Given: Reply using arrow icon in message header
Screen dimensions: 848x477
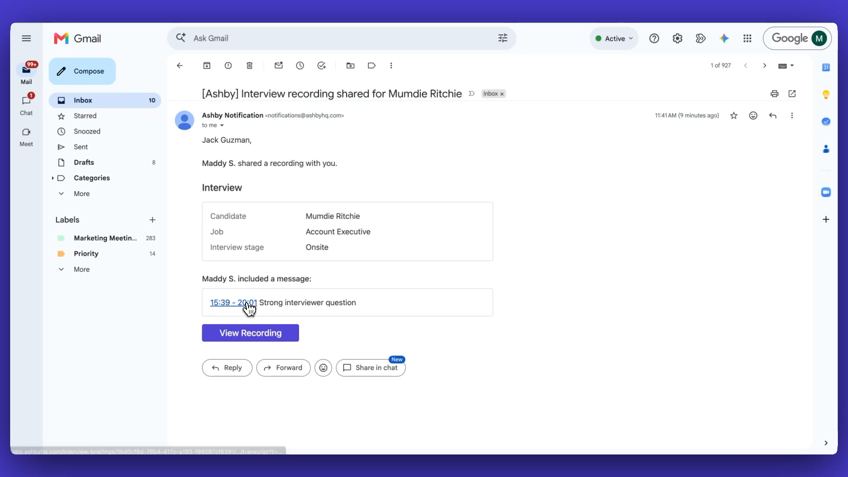Looking at the screenshot, I should click(772, 116).
